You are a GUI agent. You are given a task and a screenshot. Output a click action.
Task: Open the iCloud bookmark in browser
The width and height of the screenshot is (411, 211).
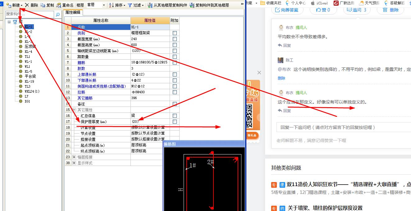point(319,3)
